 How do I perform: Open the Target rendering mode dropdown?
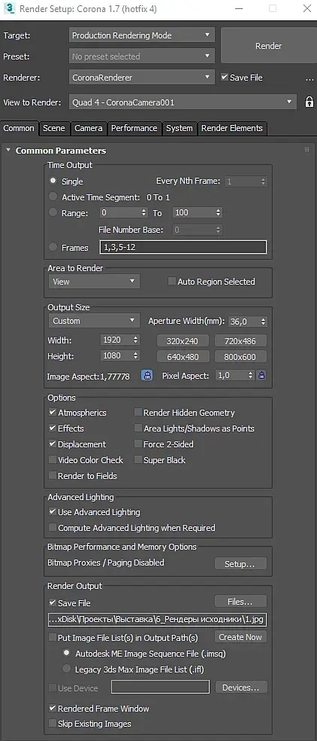pyautogui.click(x=141, y=35)
